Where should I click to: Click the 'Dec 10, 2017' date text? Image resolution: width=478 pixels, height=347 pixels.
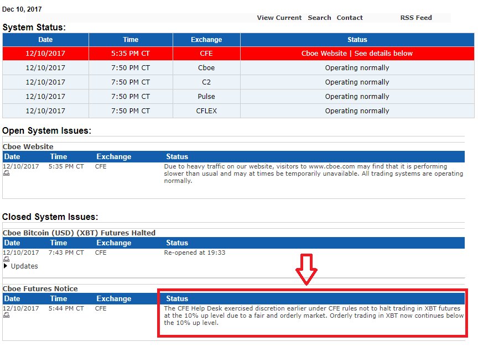pyautogui.click(x=22, y=9)
